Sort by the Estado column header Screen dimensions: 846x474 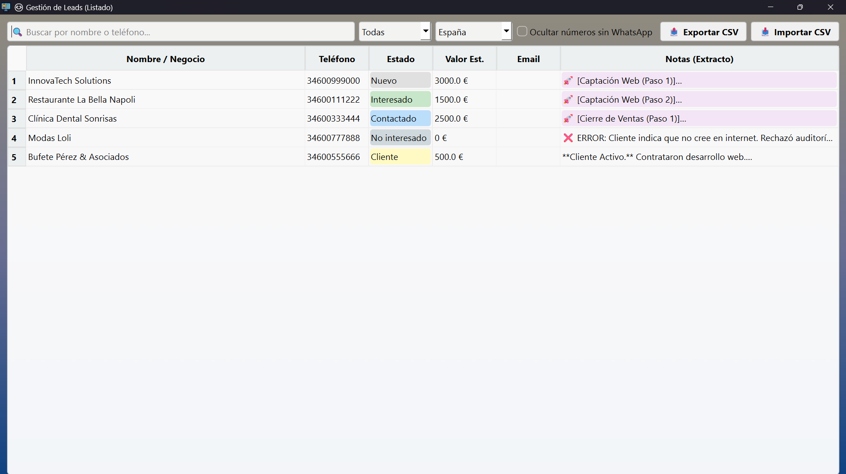pyautogui.click(x=400, y=59)
